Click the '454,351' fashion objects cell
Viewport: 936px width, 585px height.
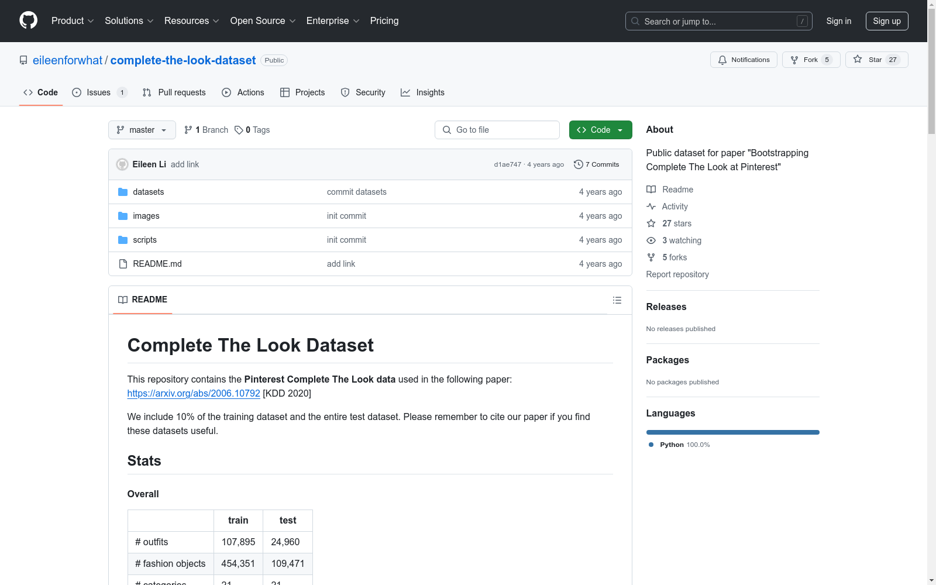[x=238, y=564]
